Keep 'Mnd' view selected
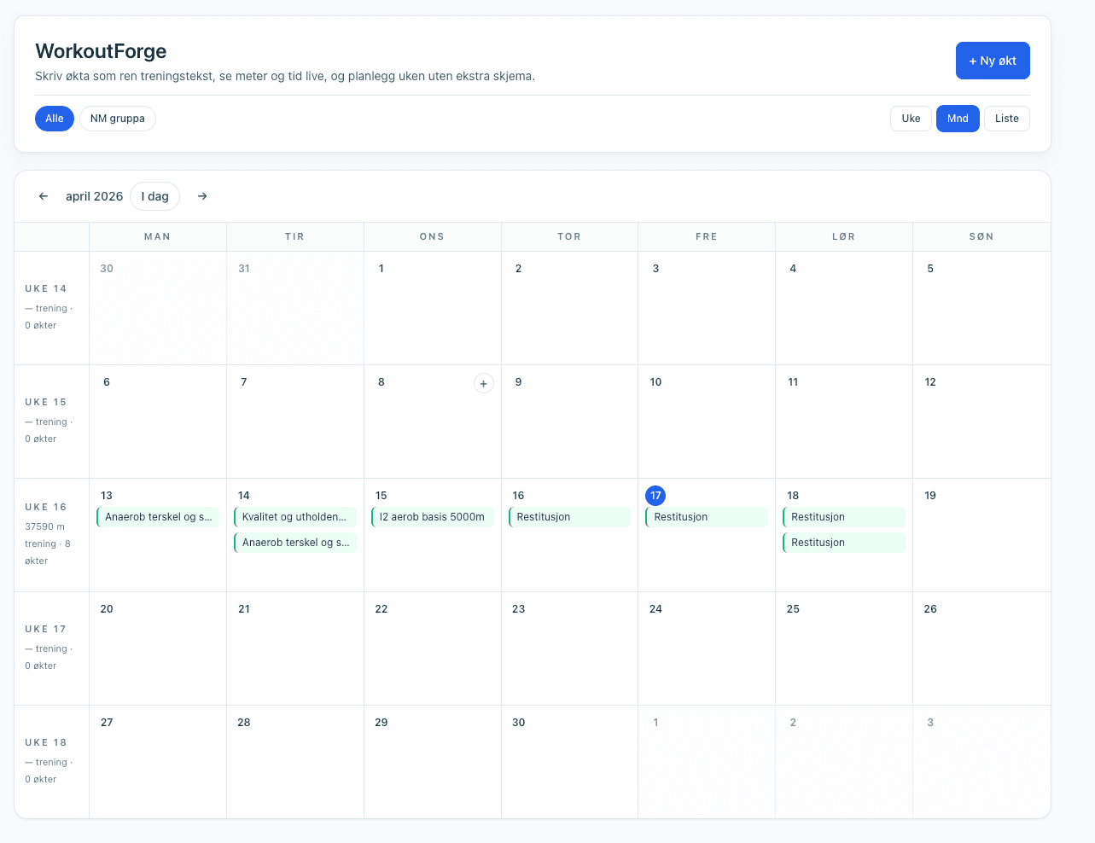Viewport: 1095px width, 843px height. (957, 118)
